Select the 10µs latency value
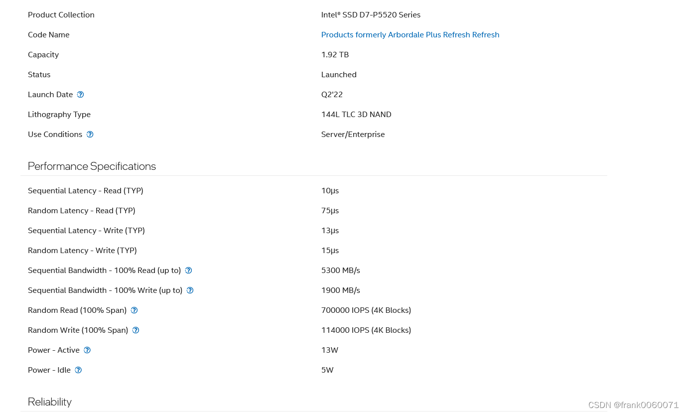 pos(330,191)
